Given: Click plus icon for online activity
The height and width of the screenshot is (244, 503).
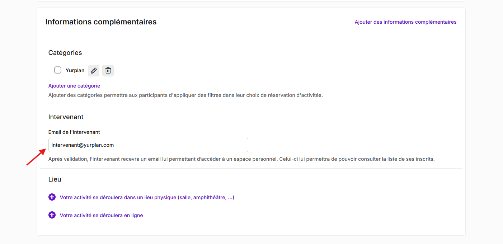Looking at the screenshot, I should (x=52, y=215).
